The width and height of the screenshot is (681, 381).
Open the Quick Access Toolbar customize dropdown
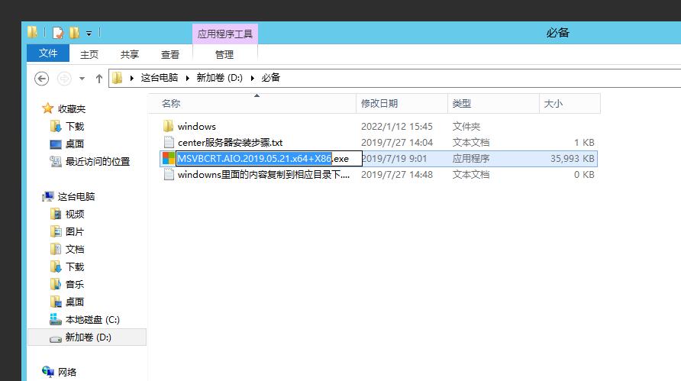point(89,33)
